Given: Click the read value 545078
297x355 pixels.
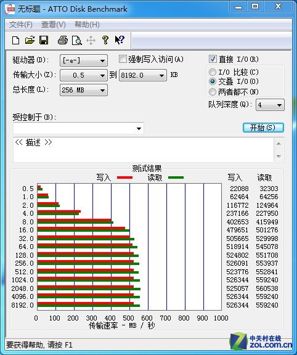Looking at the screenshot, I should [267, 247].
